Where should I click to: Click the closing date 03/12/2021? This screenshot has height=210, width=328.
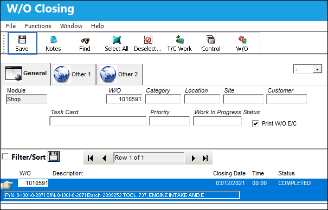coord(230,183)
